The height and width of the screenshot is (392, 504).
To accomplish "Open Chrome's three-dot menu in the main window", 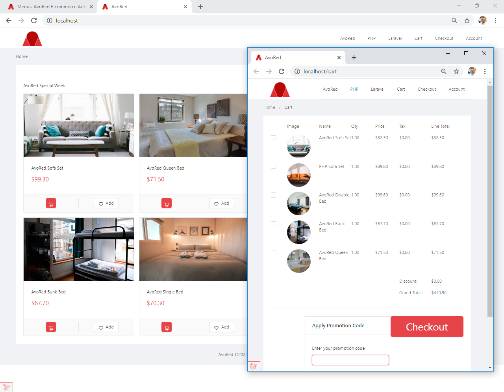I will [495, 21].
